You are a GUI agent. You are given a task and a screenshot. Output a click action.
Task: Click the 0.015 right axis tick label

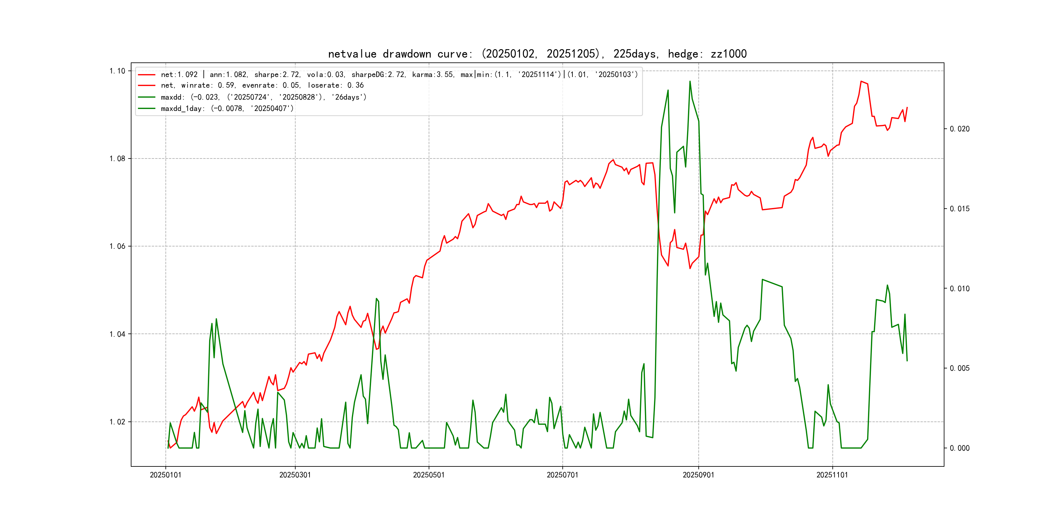(959, 209)
